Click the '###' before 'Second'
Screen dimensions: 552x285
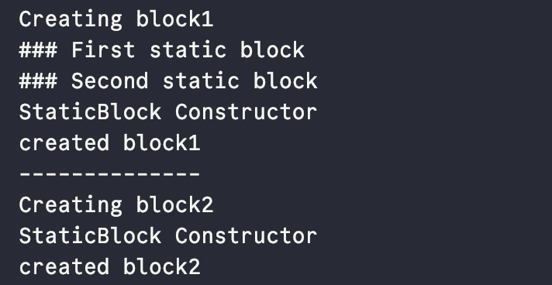tap(38, 81)
